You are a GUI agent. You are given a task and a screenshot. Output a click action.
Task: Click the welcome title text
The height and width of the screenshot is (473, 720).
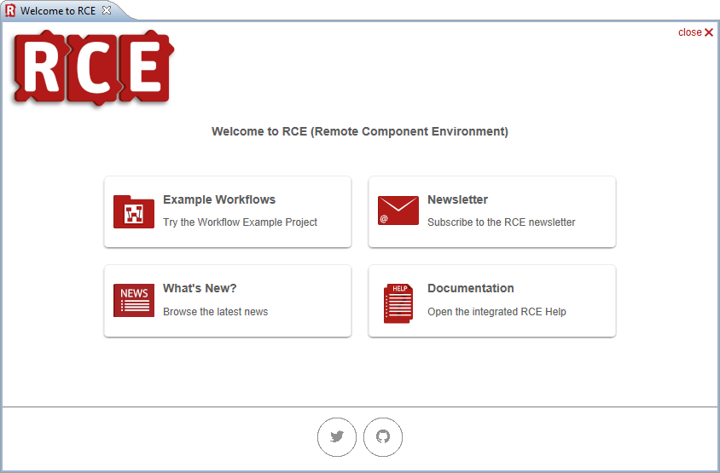click(359, 131)
